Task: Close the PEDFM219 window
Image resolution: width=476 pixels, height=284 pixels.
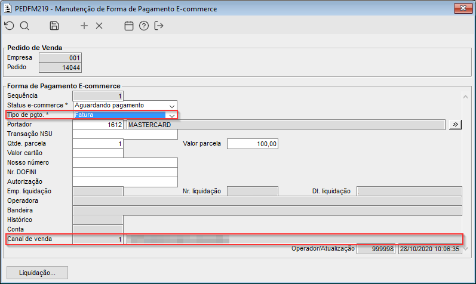Action: (460, 9)
